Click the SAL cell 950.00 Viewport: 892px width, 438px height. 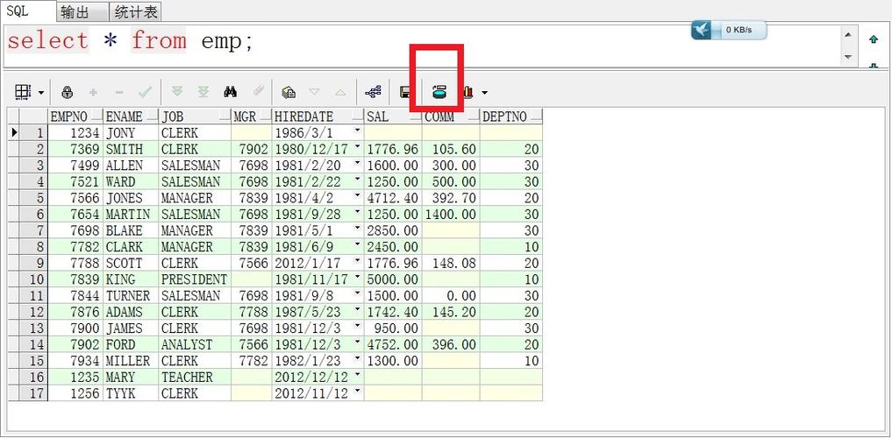tap(393, 328)
